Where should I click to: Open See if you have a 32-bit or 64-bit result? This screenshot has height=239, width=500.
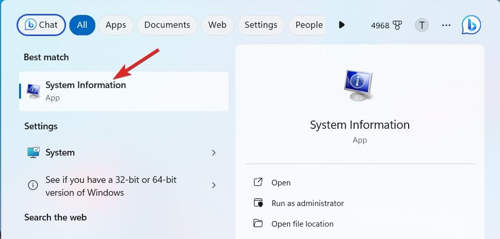[124, 186]
